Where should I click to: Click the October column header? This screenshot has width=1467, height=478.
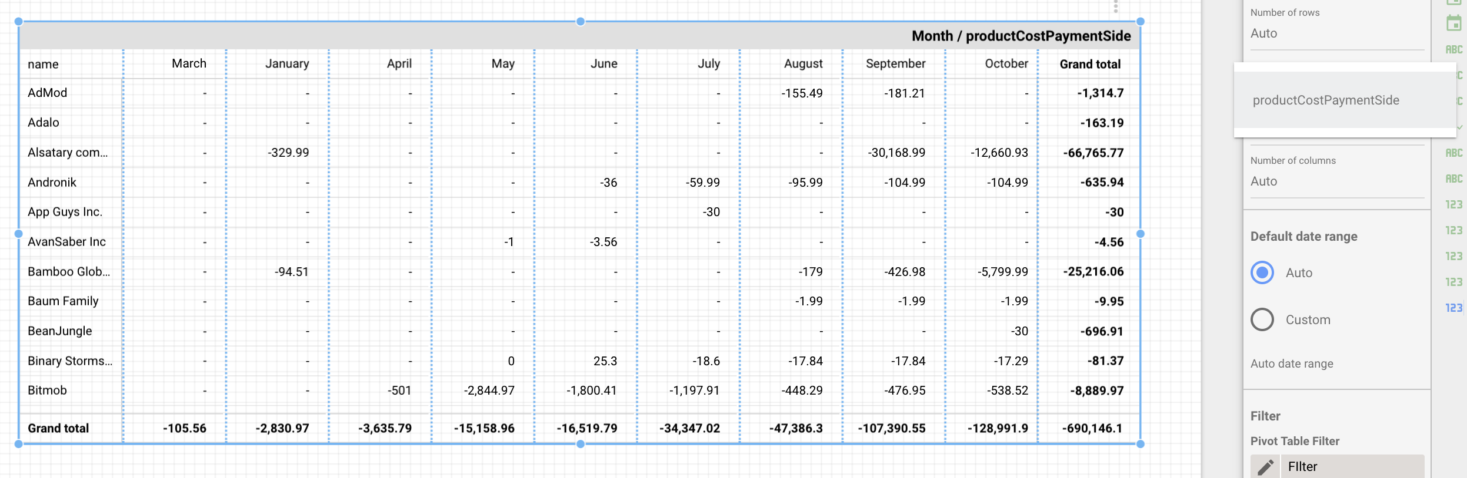point(1006,63)
